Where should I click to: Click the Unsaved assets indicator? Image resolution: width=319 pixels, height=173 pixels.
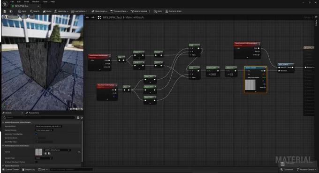(x=286, y=169)
